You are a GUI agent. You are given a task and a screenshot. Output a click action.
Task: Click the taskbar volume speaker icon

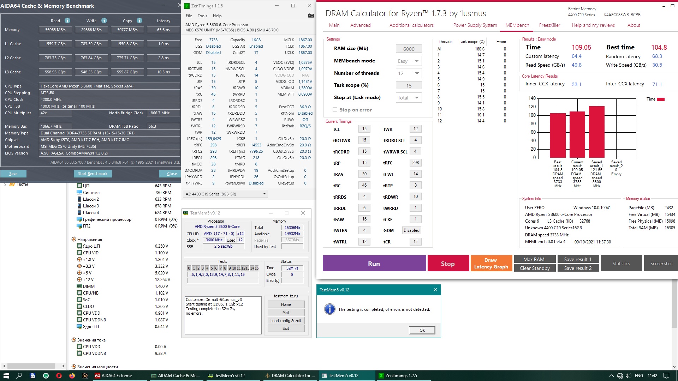pos(628,376)
